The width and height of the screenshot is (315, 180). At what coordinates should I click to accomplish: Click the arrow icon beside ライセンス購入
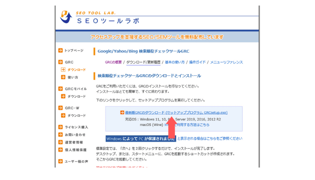click(61, 127)
